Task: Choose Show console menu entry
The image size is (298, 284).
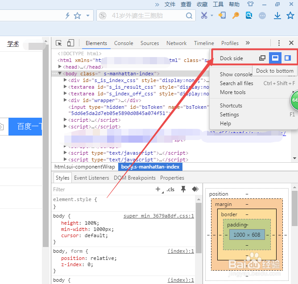Action: [x=236, y=74]
